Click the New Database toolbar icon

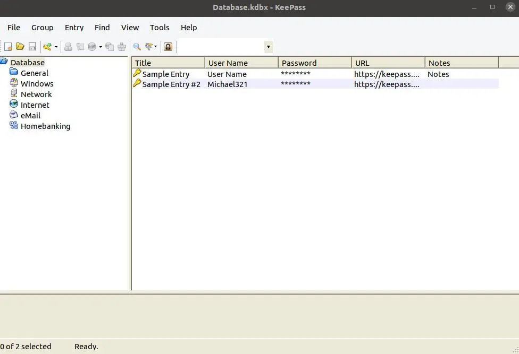(x=9, y=47)
